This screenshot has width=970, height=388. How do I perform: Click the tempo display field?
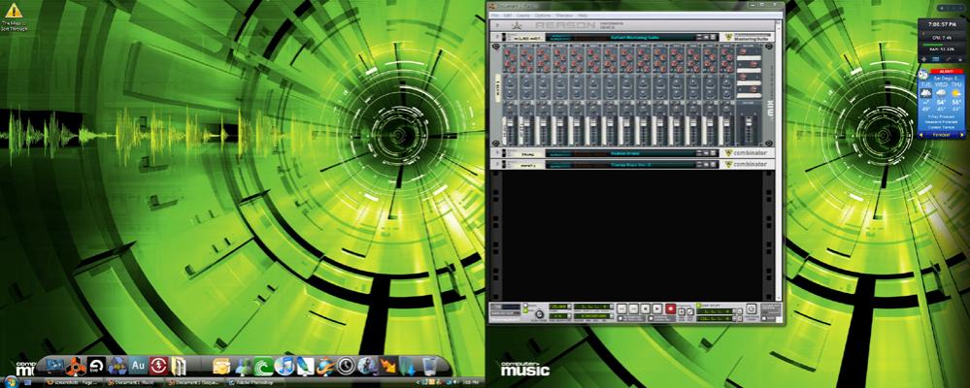(x=558, y=307)
